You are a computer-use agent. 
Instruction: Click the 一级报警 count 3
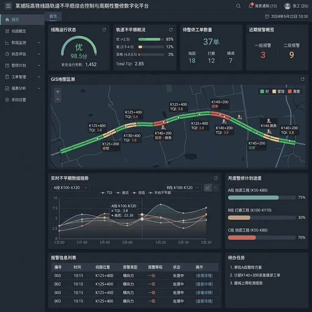coord(263,55)
